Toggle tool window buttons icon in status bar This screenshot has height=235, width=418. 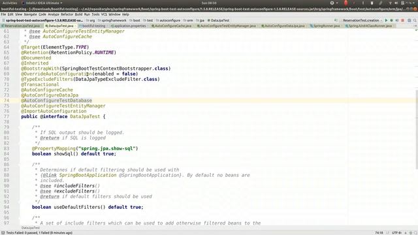pos(3,232)
